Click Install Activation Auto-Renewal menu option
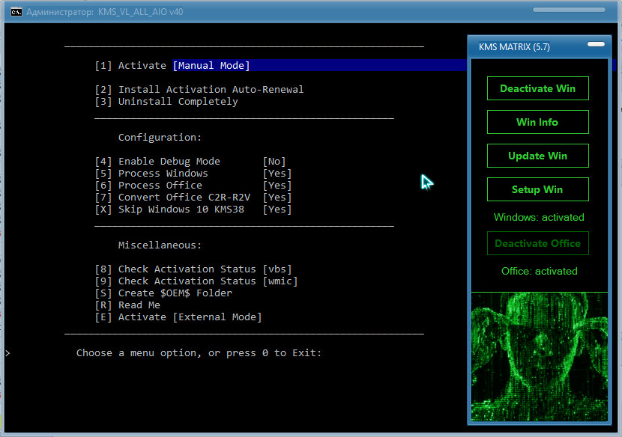Viewport: 622px width, 437px height. 199,90
